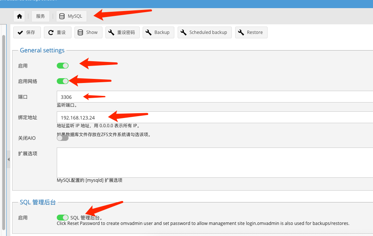
Task: Click into the 扩展选项 text area
Action: pos(215,163)
